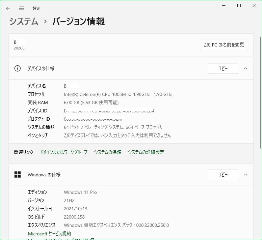262x240 pixels.
Task: Click the デバイスの仕様 header text
Action: (x=41, y=69)
